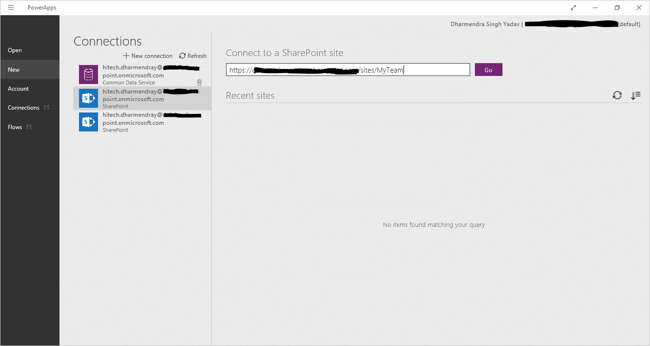Click the sort order icon for Recent sites

coord(636,95)
